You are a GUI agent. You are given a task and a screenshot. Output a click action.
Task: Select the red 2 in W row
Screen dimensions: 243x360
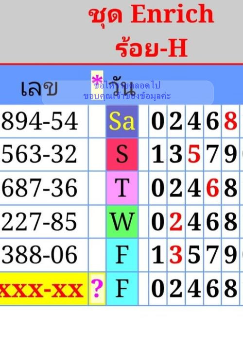[x=176, y=222]
